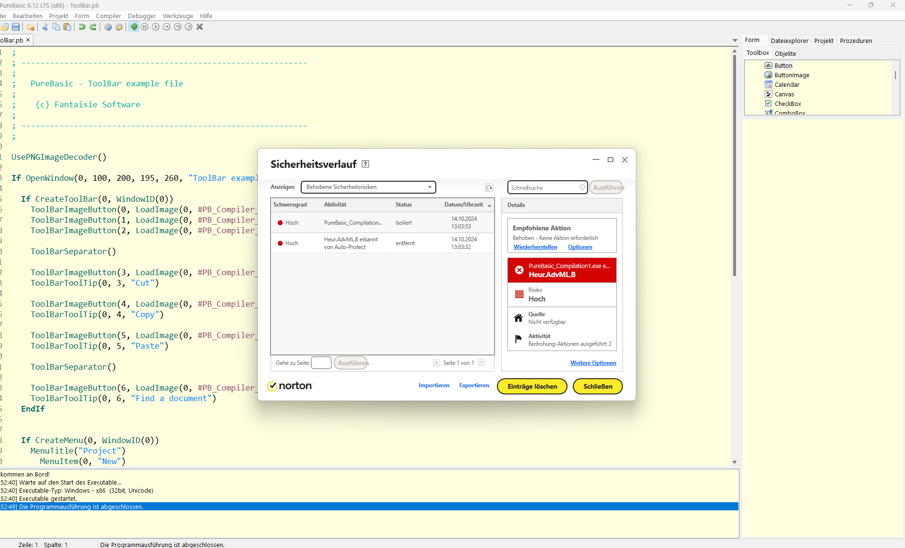Select Button gadget in the Toolbox
Screen dimensions: 905x548
[x=783, y=65]
